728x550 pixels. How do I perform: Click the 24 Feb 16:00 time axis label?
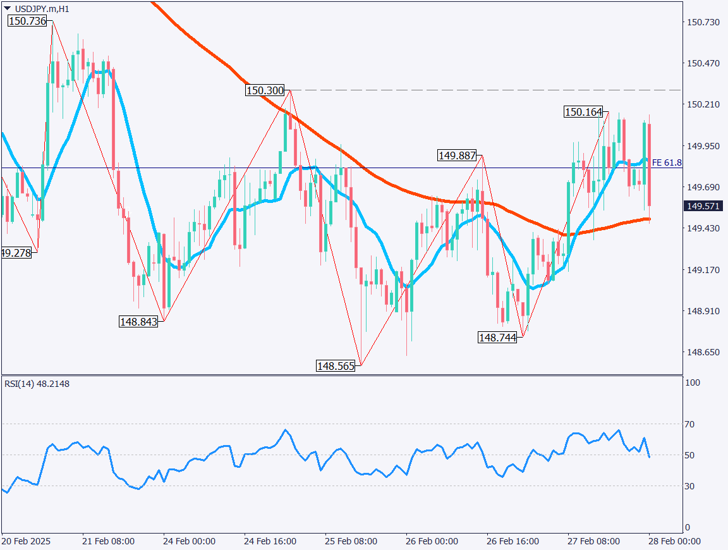(x=271, y=542)
